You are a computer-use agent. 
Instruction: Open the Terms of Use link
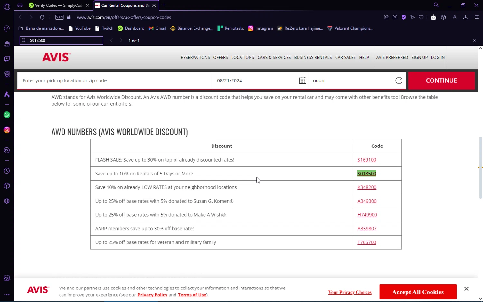(192, 295)
